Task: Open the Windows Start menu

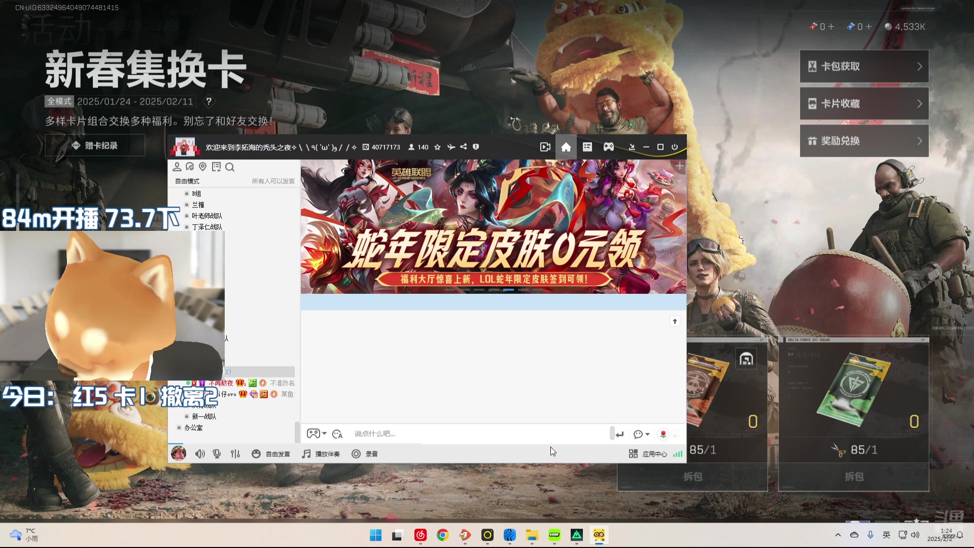Action: [376, 535]
